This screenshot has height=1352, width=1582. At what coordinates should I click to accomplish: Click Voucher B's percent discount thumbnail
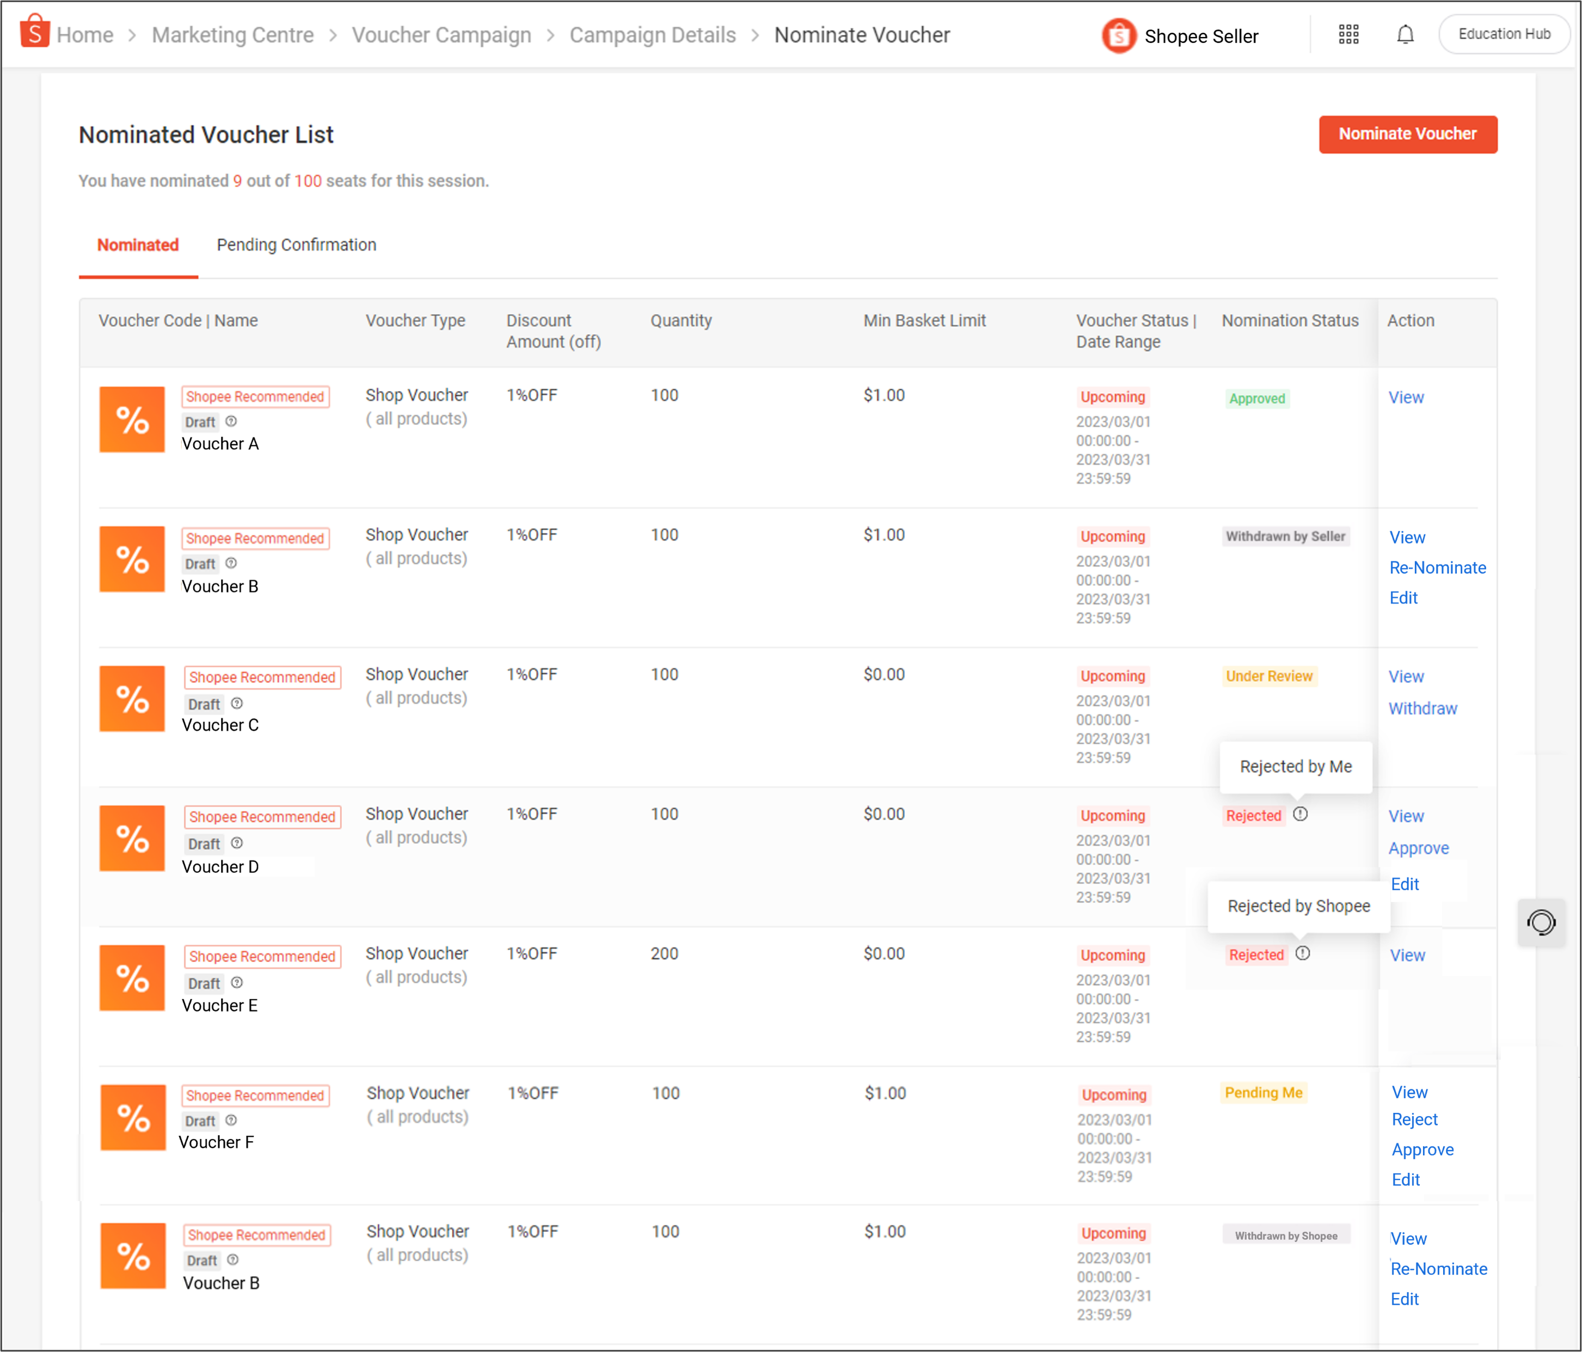[x=131, y=558]
